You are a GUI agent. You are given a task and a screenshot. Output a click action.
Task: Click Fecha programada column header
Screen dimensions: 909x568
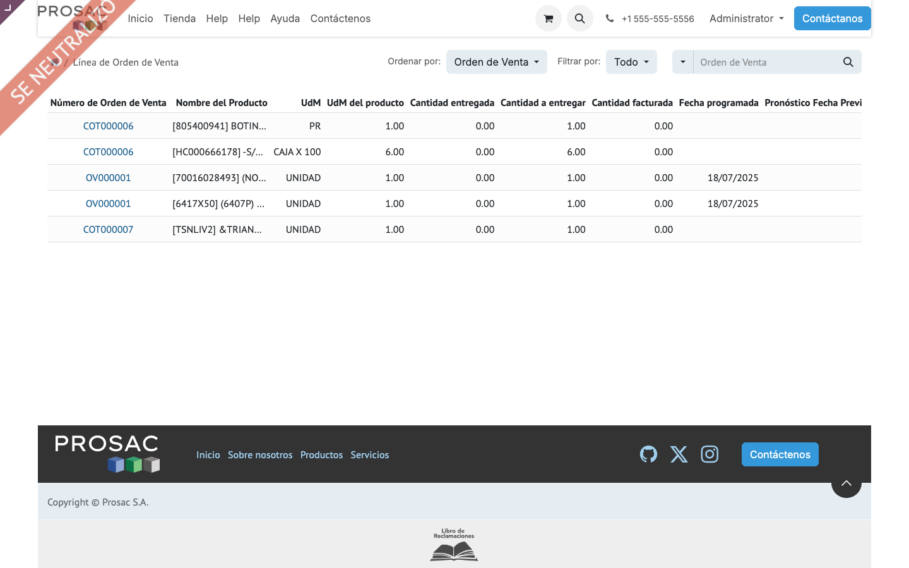(718, 102)
